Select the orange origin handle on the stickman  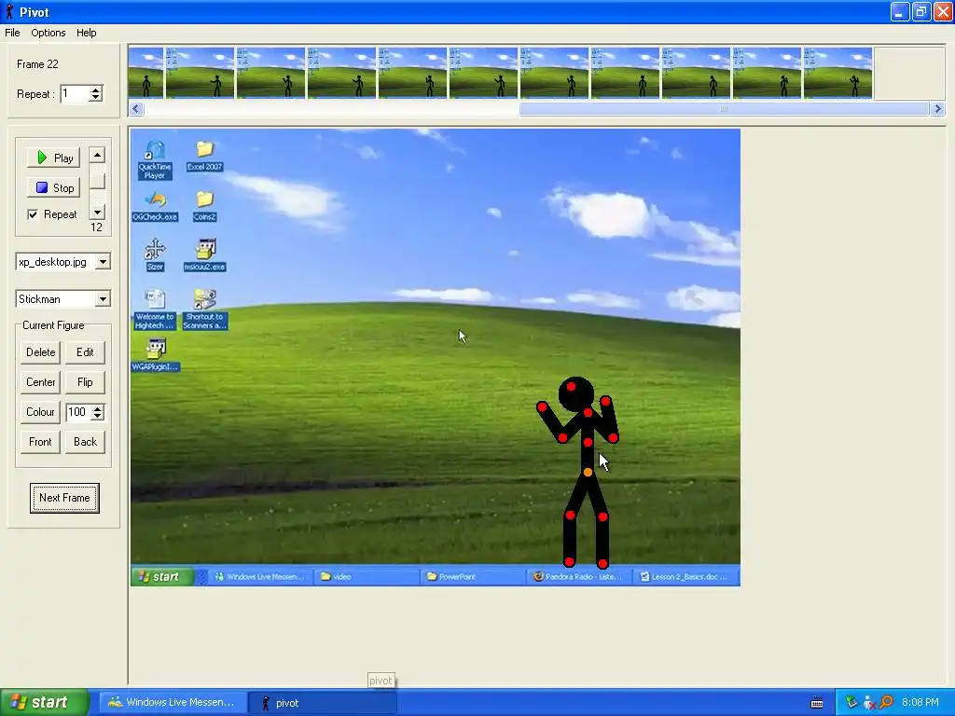[588, 472]
